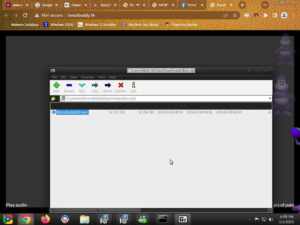Expand the 7-Zip path dropdown arrow
Screen dimensions: 300x225
[x=270, y=98]
